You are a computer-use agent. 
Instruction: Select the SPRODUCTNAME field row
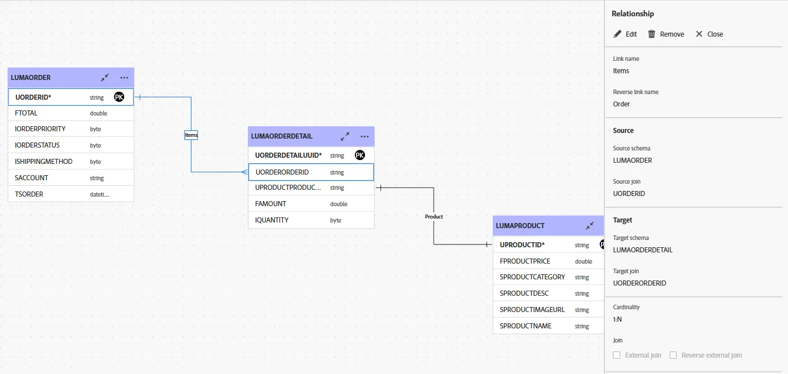[x=549, y=326]
